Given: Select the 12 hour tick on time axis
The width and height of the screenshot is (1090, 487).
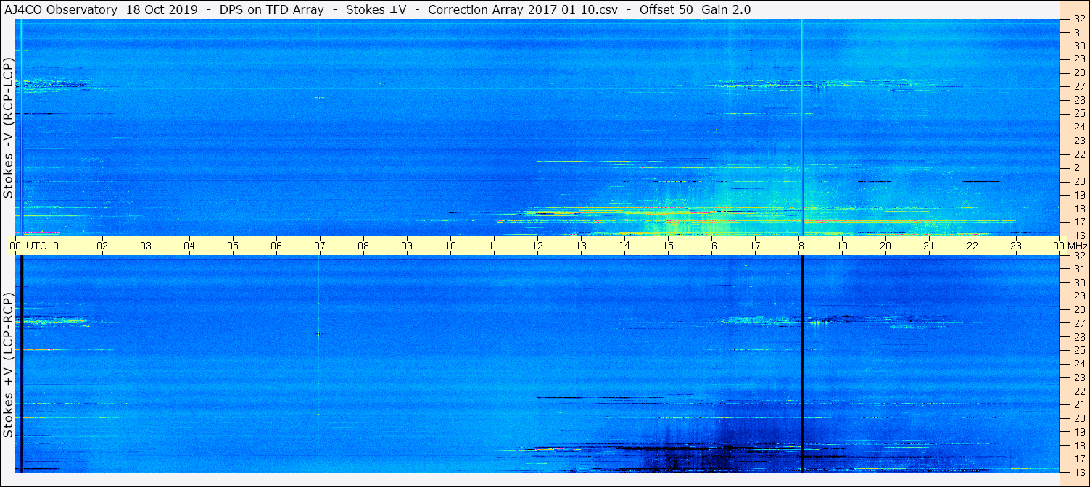Looking at the screenshot, I should [537, 246].
